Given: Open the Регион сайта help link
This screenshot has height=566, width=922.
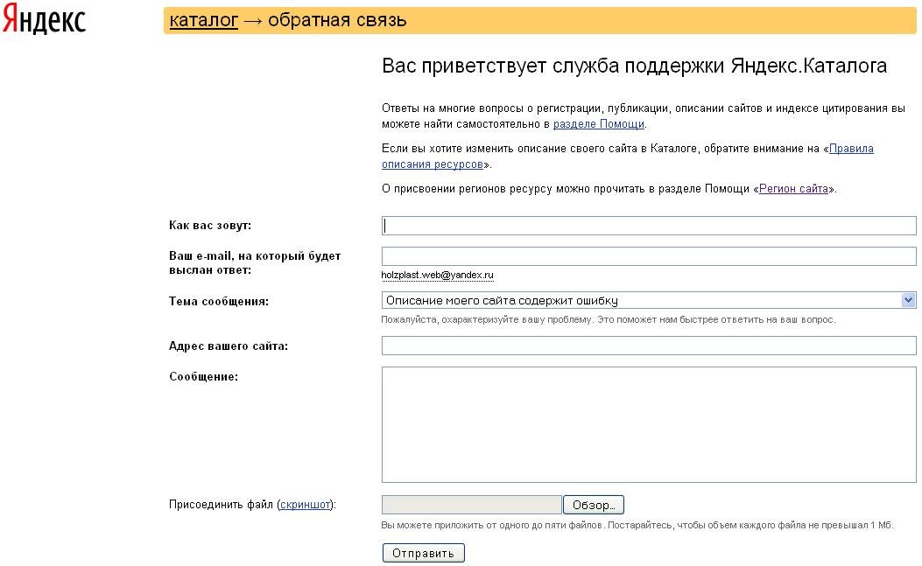Looking at the screenshot, I should click(793, 188).
